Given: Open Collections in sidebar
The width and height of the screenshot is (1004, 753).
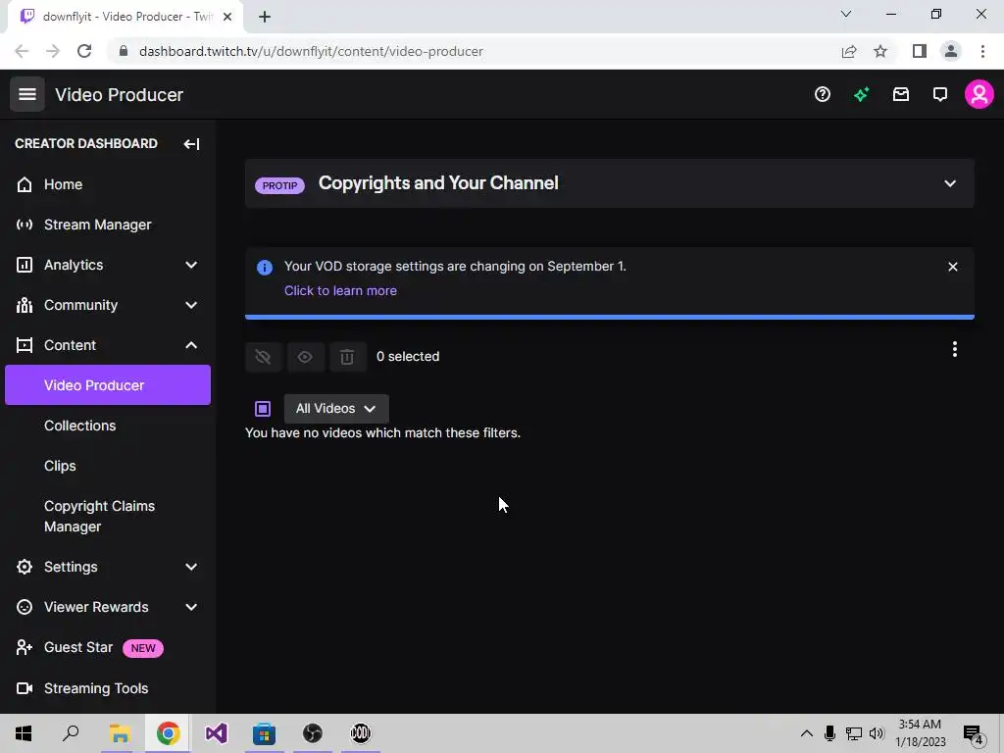Looking at the screenshot, I should click(80, 426).
